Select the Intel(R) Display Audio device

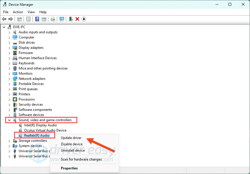[x=40, y=125]
